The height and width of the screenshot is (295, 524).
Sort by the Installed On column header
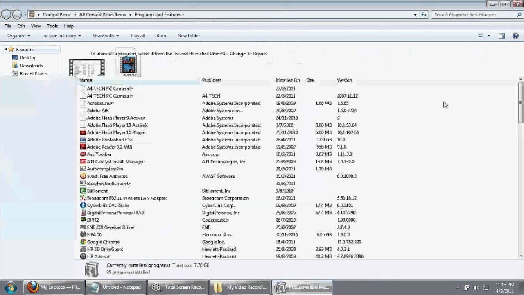click(x=288, y=80)
